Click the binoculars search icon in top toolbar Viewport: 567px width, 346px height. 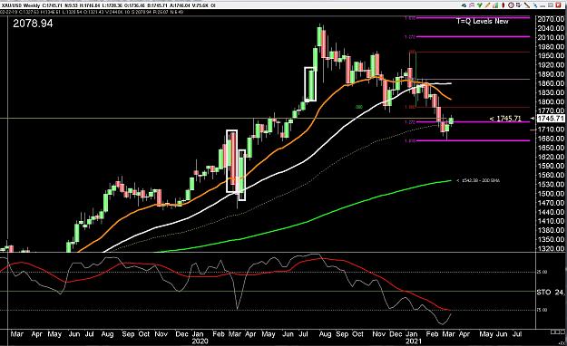tap(464, 5)
